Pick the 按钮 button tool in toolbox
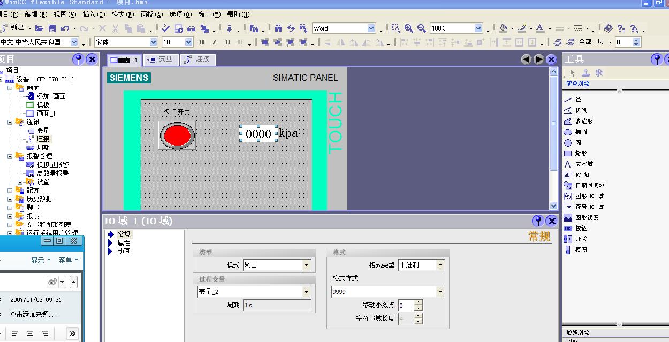The image size is (669, 342). click(x=575, y=228)
